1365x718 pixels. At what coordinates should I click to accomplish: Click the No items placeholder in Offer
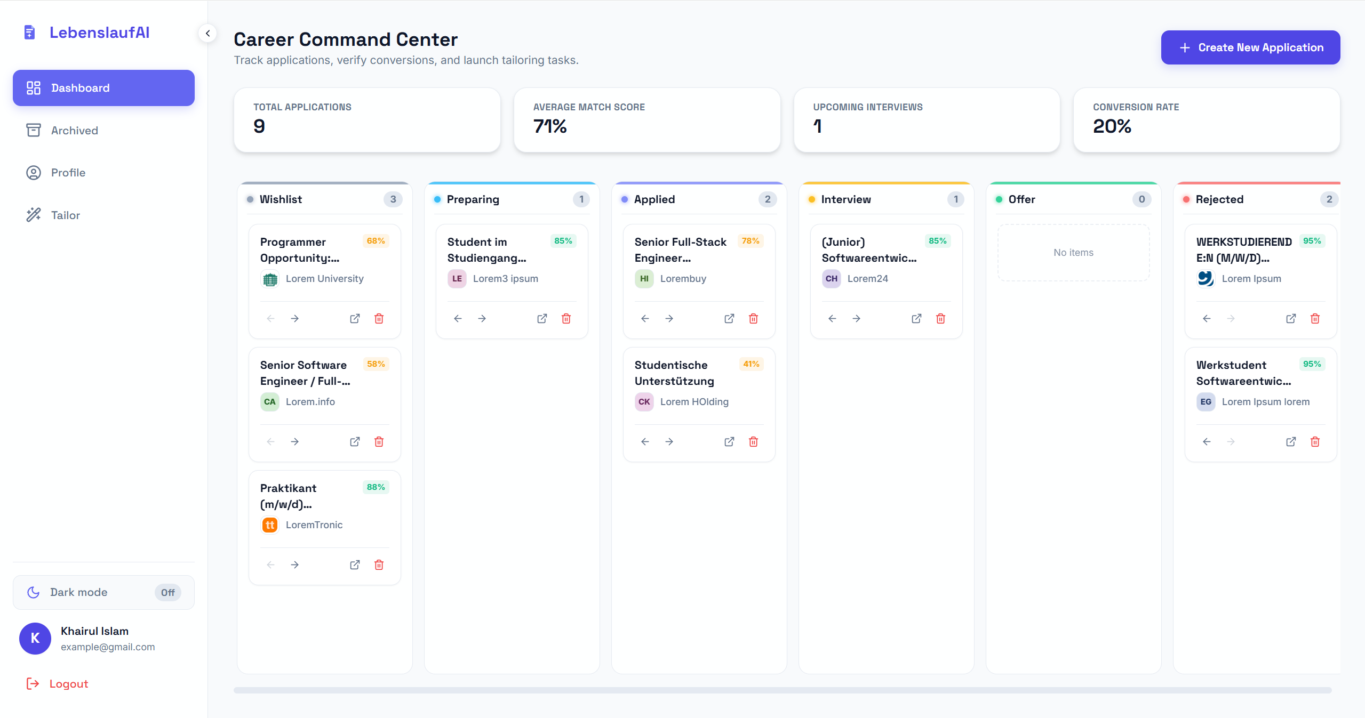click(x=1073, y=253)
